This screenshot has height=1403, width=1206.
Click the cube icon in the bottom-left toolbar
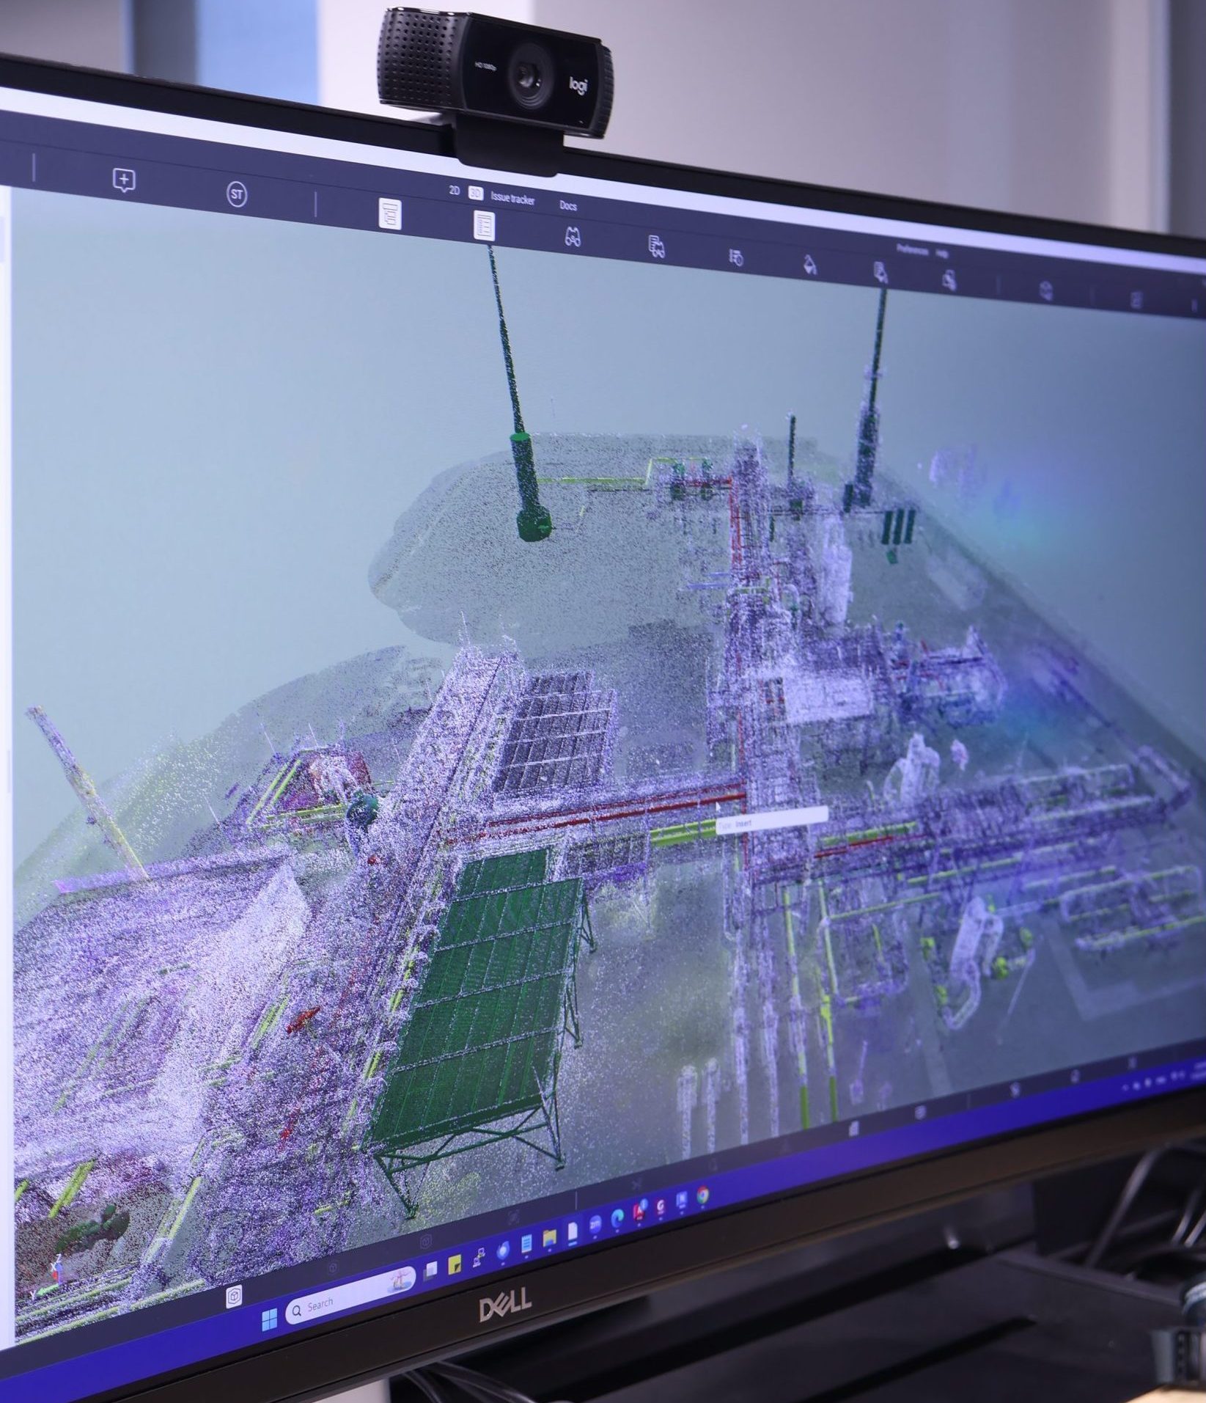(x=234, y=1297)
